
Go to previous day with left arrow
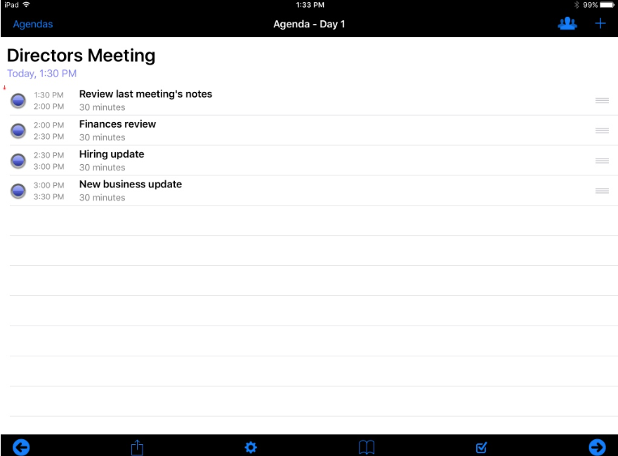point(21,448)
